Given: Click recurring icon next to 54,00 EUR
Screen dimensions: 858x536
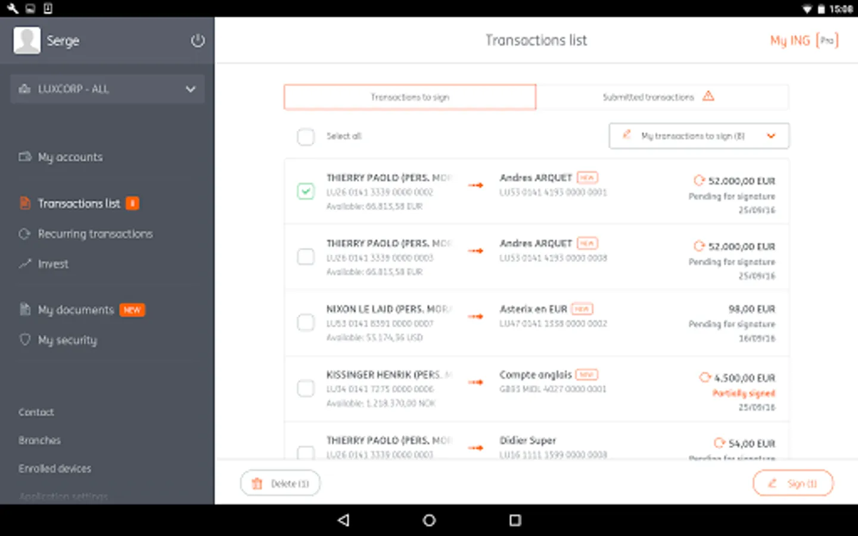Looking at the screenshot, I should pos(719,442).
